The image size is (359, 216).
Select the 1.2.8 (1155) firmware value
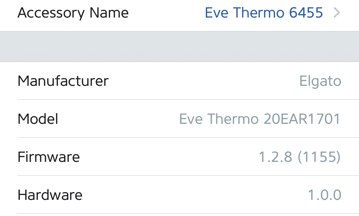click(x=299, y=157)
